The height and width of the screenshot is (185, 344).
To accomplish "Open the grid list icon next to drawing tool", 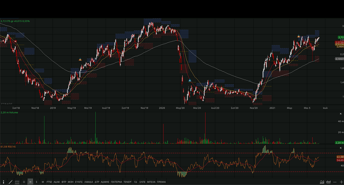I will (17, 182).
